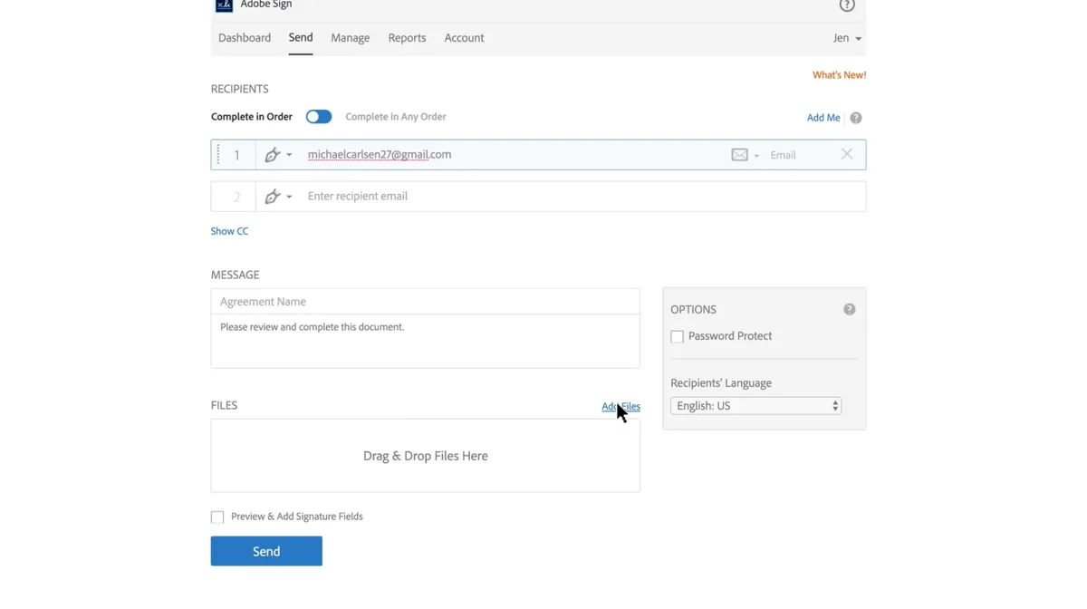Toggle Complete in Order switch
The image size is (1087, 609).
(x=319, y=117)
